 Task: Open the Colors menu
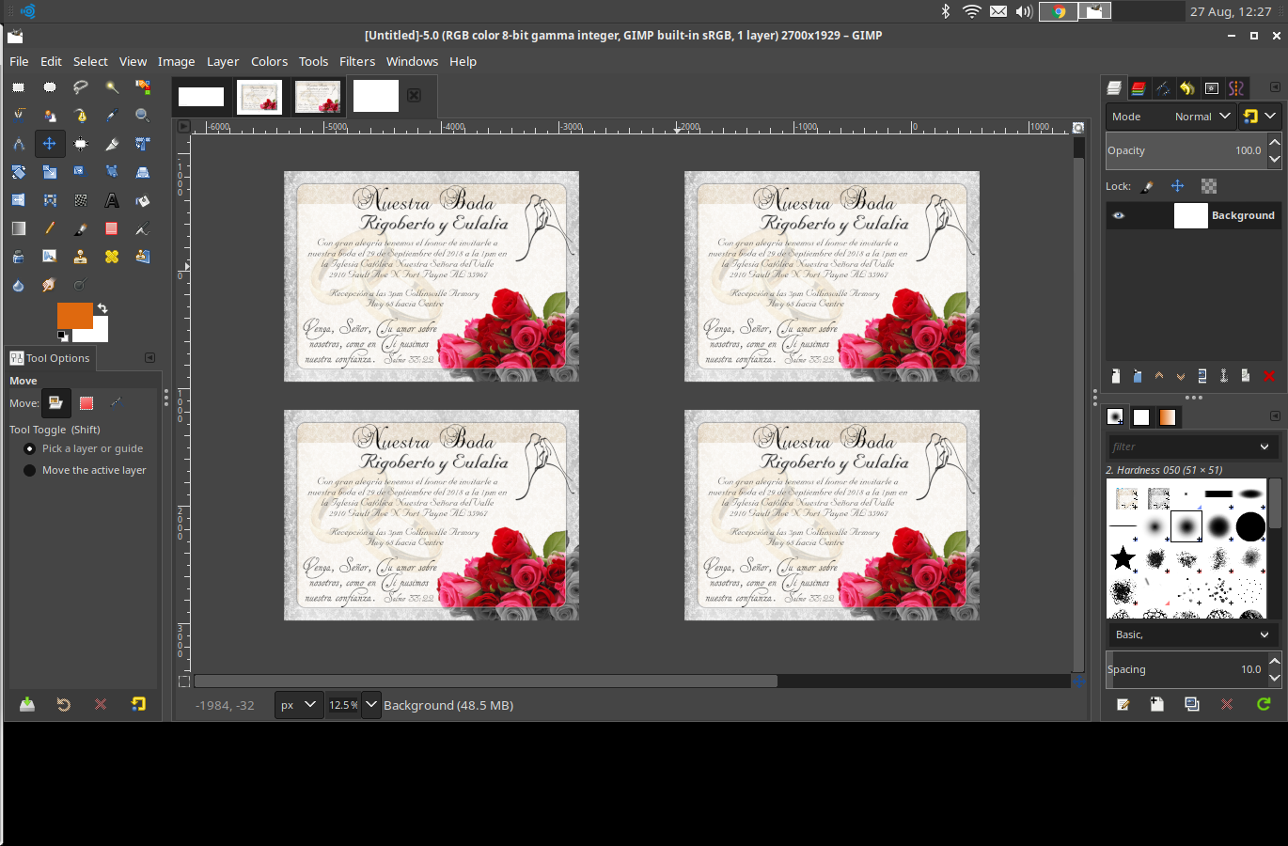coord(269,61)
